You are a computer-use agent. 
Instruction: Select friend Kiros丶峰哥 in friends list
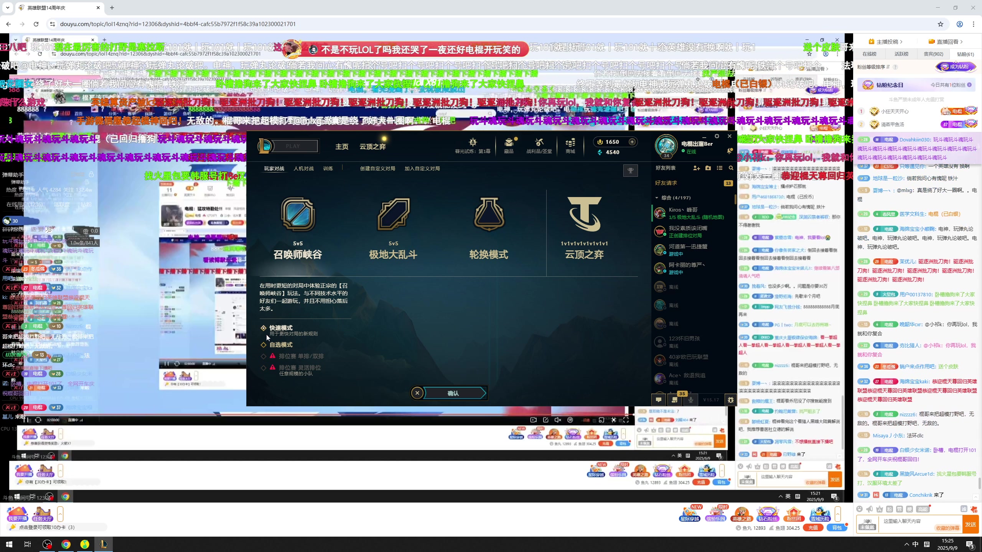point(694,213)
